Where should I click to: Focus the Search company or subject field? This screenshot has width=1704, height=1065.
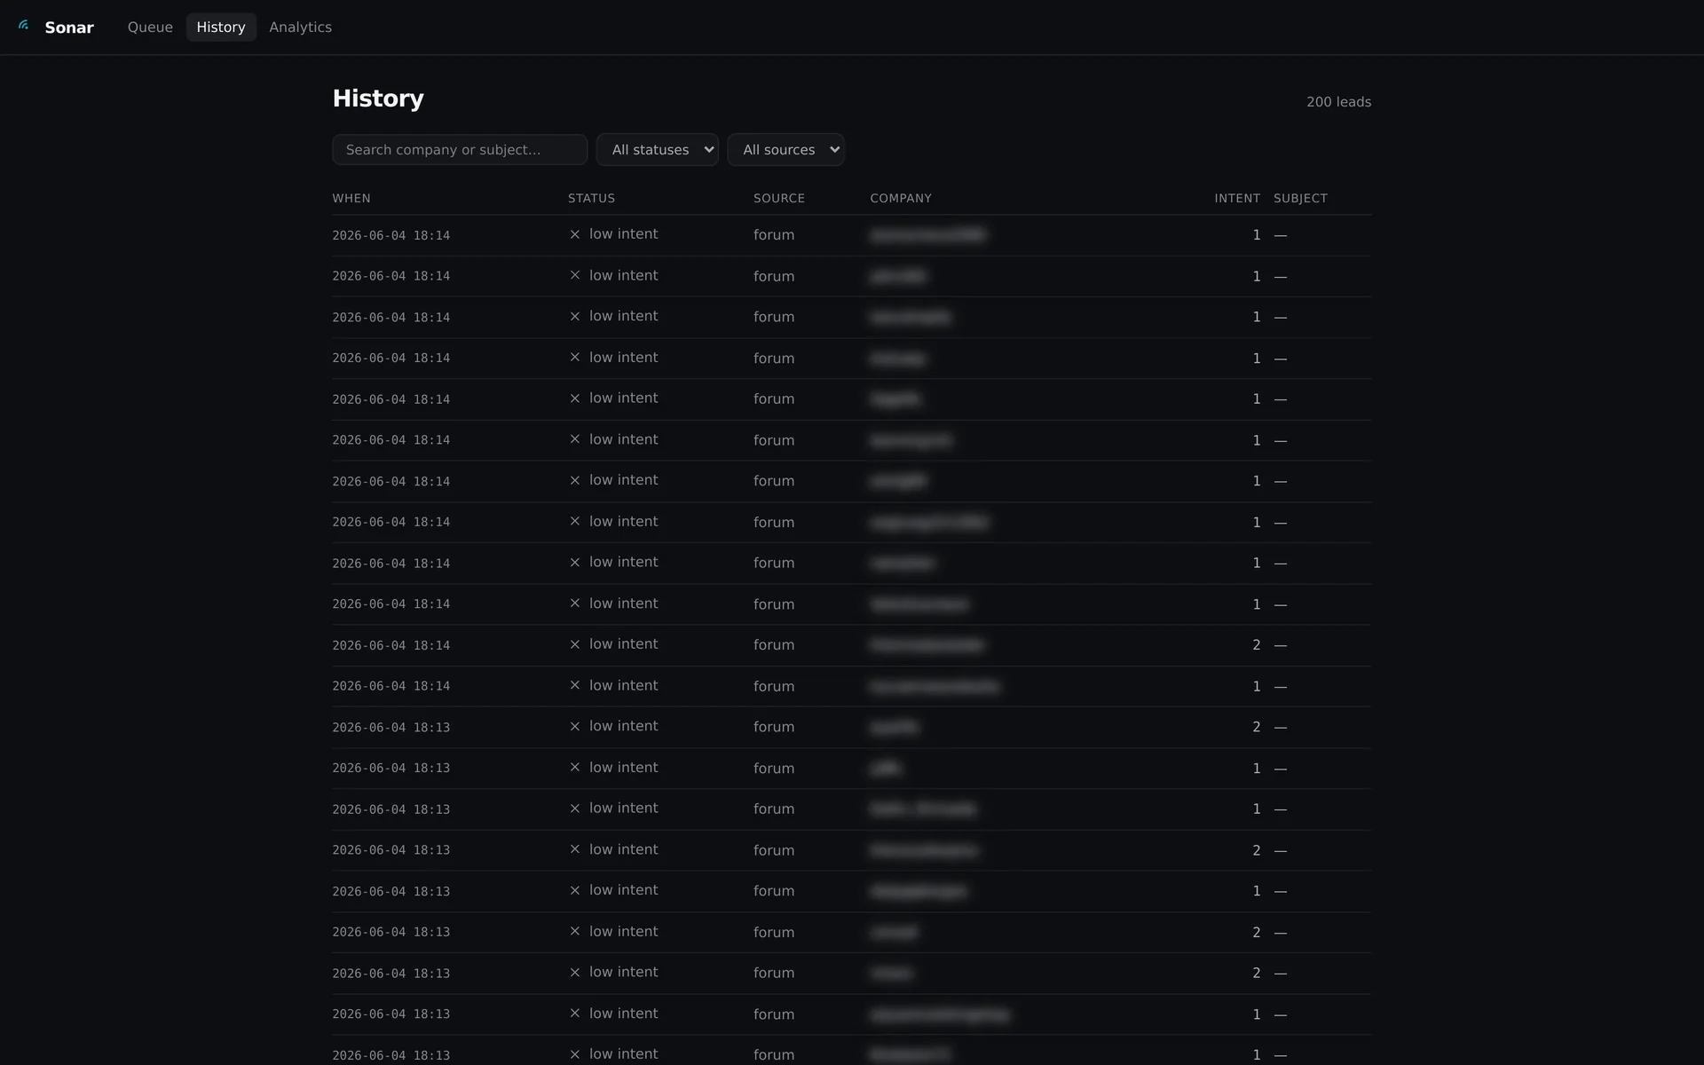point(460,150)
